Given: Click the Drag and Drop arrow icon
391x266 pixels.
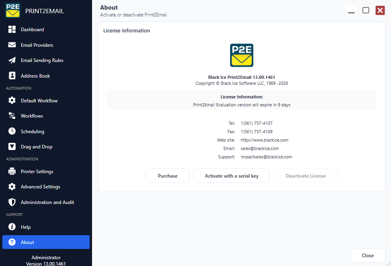Looking at the screenshot, I should coord(12,146).
